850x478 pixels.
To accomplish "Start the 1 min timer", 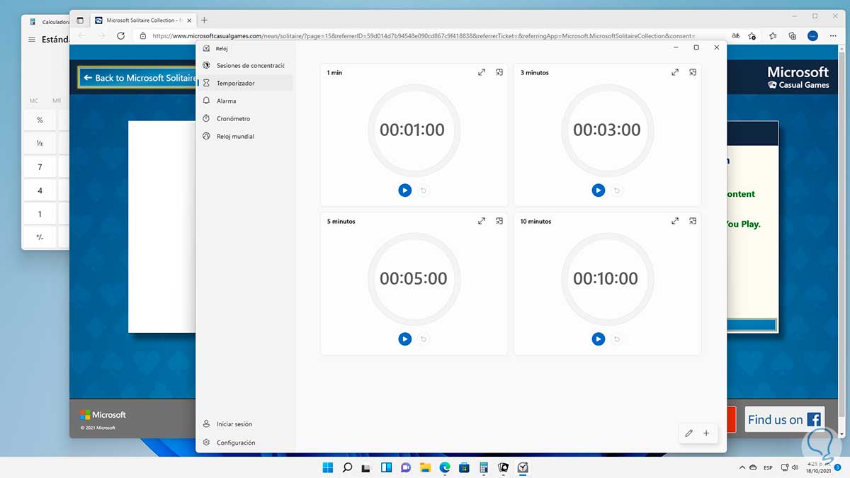I will 404,190.
